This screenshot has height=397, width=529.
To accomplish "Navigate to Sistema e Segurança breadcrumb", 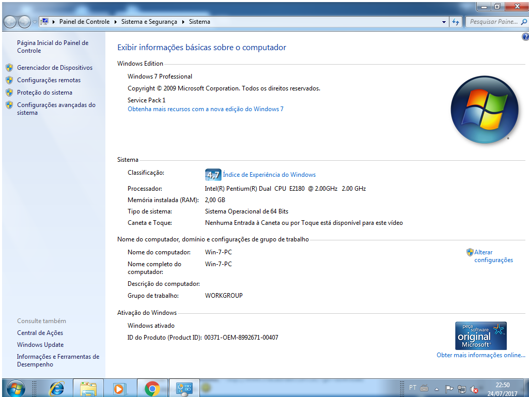I will pyautogui.click(x=149, y=22).
